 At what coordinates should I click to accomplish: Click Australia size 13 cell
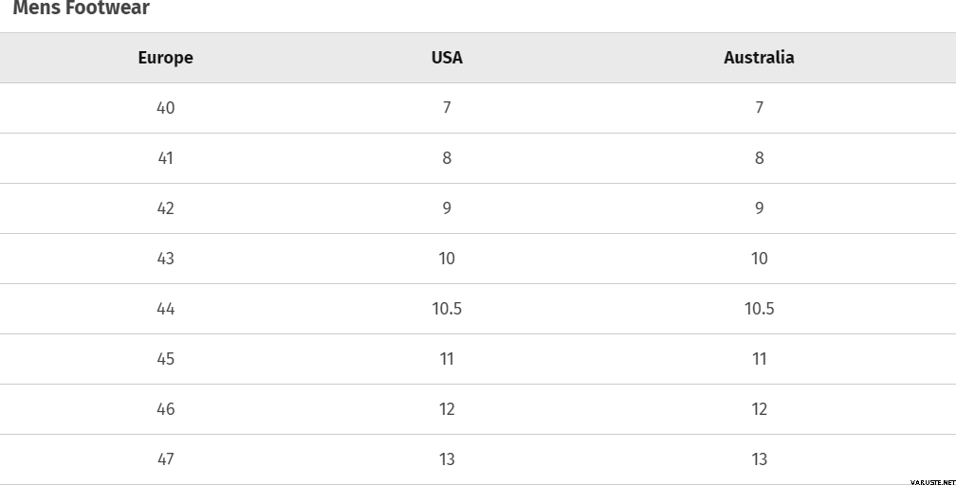[x=759, y=459]
